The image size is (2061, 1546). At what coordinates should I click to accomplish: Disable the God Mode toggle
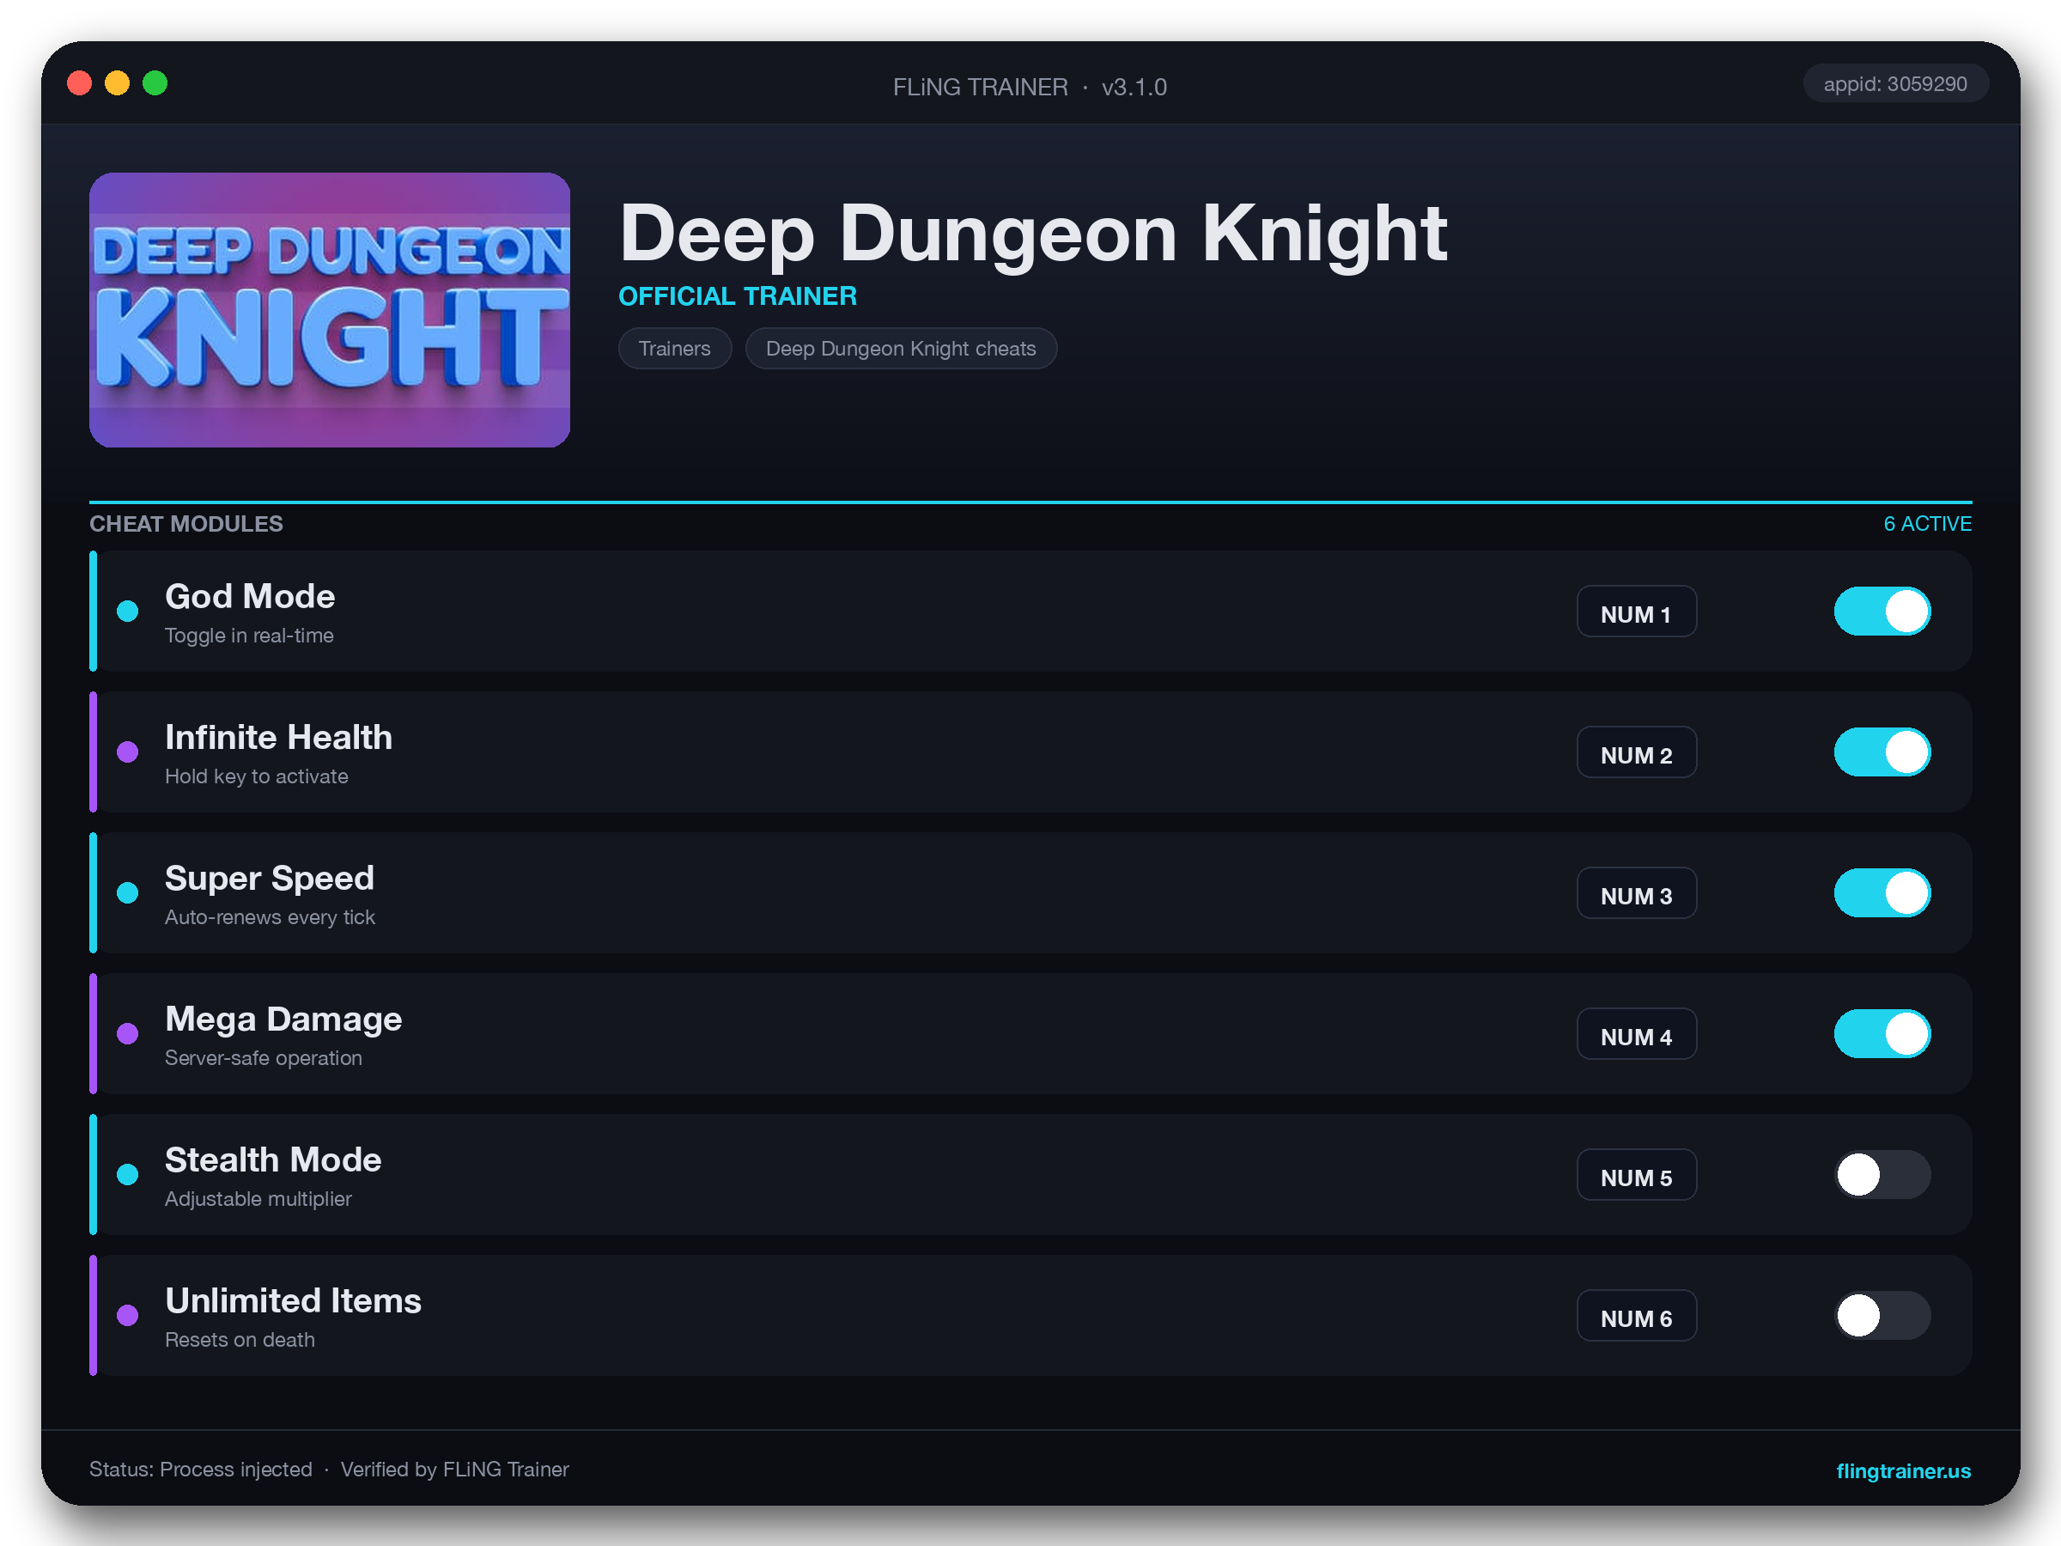click(x=1882, y=612)
